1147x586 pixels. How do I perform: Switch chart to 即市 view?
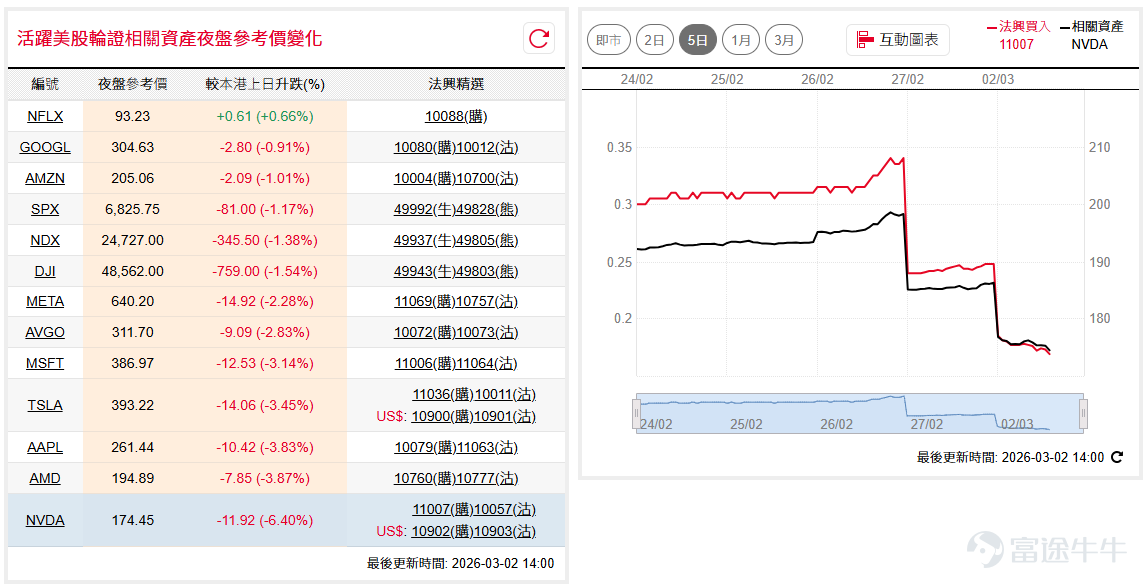[x=609, y=40]
